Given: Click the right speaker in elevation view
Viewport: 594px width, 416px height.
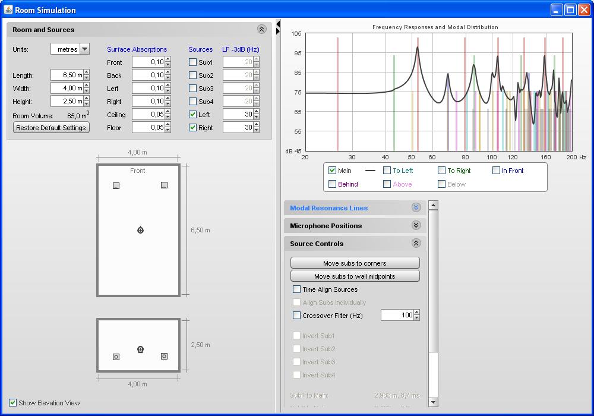Looking at the screenshot, I should (x=164, y=356).
